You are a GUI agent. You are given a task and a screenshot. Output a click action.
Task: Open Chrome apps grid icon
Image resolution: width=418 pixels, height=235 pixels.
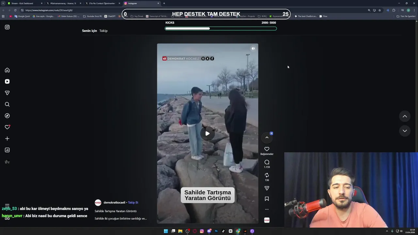[x=3, y=16]
